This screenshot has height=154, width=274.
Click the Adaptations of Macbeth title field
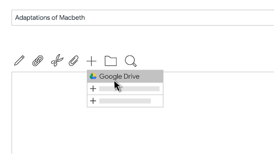pyautogui.click(x=143, y=18)
